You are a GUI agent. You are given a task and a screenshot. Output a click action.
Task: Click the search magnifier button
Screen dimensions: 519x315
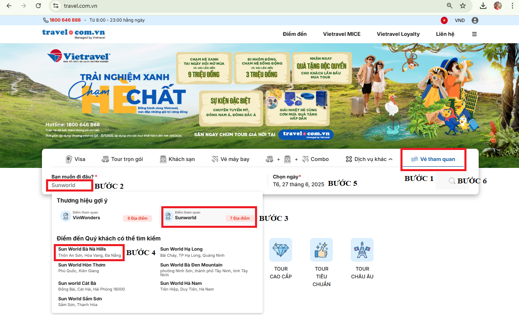[x=452, y=181]
